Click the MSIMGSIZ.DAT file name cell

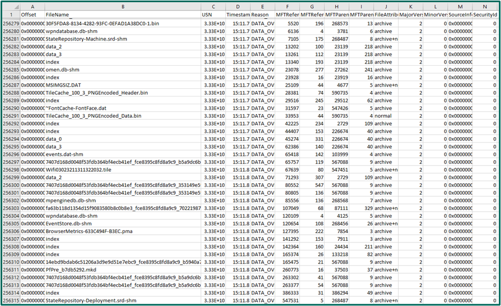coord(123,85)
